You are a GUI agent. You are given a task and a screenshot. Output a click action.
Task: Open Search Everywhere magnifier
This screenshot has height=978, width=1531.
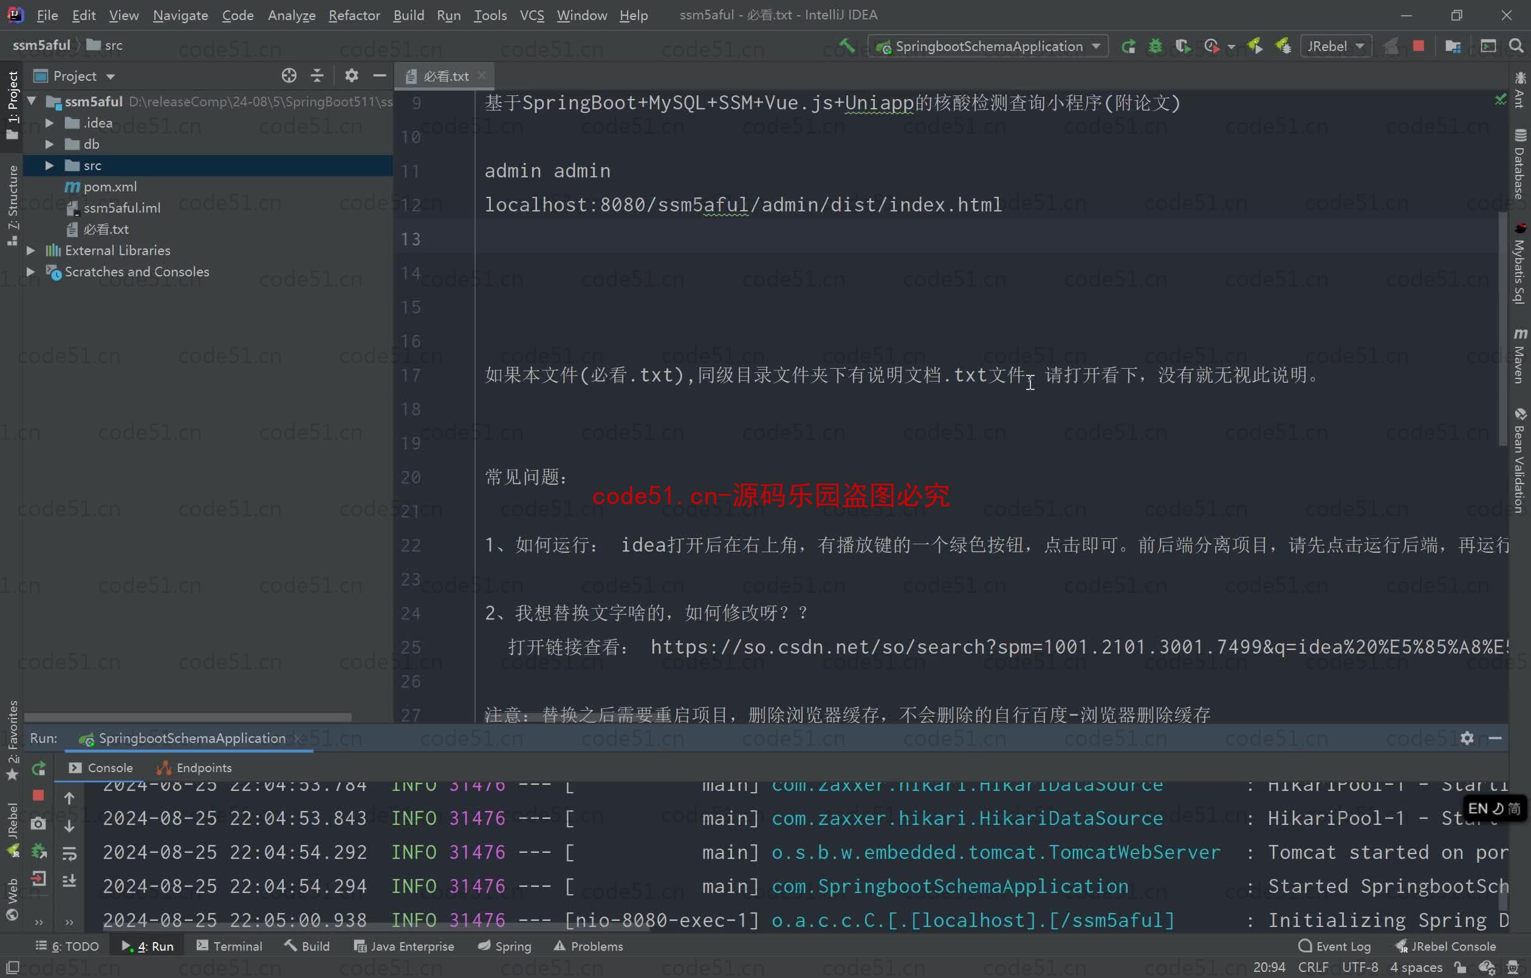pos(1516,46)
